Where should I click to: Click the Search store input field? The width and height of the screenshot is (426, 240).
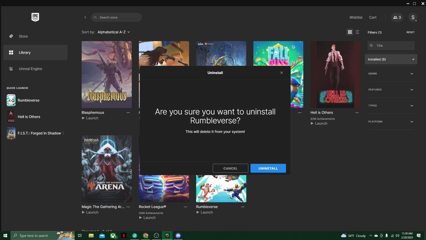point(116,17)
